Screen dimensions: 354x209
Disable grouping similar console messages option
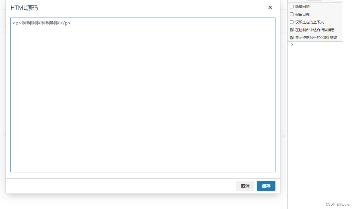pyautogui.click(x=291, y=29)
